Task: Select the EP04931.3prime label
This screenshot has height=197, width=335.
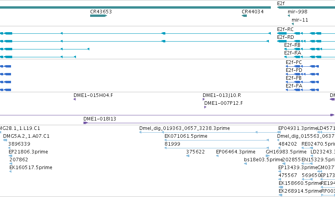Action: point(298,128)
